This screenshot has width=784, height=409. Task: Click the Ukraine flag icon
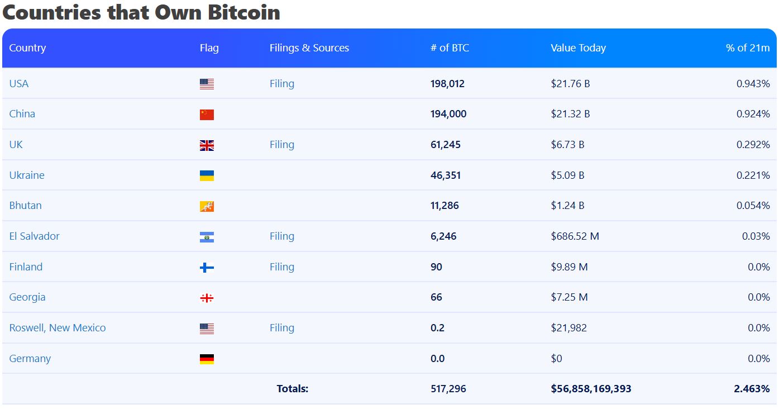207,175
